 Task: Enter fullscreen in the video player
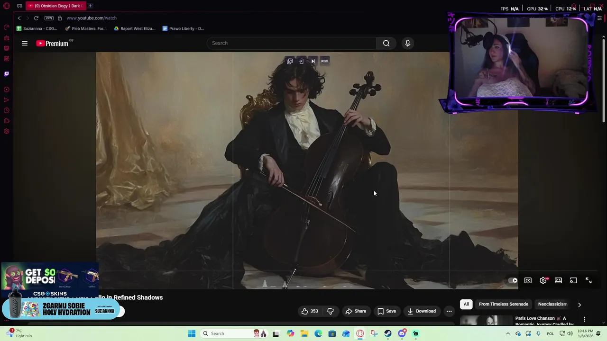(589, 280)
